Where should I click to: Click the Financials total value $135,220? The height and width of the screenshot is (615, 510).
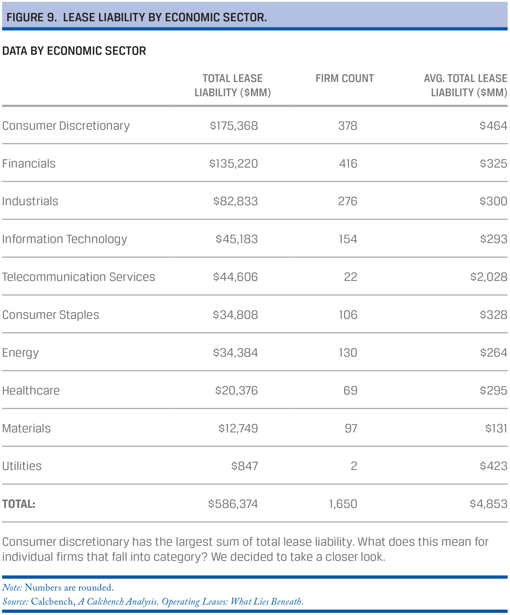point(233,163)
